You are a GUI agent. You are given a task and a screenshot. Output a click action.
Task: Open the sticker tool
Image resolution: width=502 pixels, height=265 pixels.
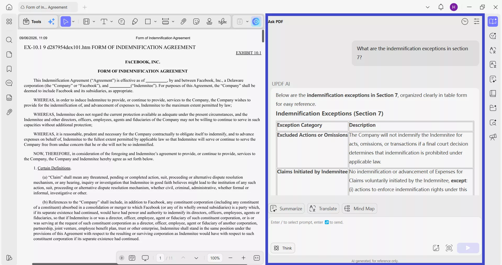click(196, 21)
